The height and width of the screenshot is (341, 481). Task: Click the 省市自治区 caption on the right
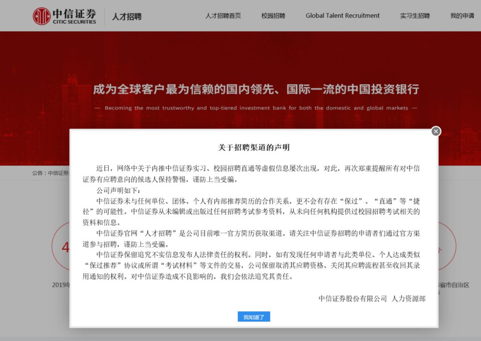click(x=454, y=285)
